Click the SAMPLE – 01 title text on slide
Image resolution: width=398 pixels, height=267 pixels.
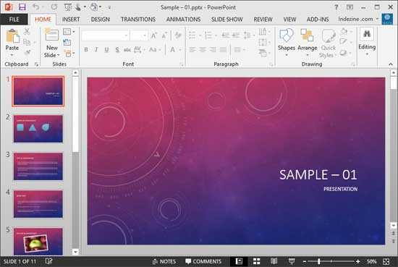coord(318,174)
